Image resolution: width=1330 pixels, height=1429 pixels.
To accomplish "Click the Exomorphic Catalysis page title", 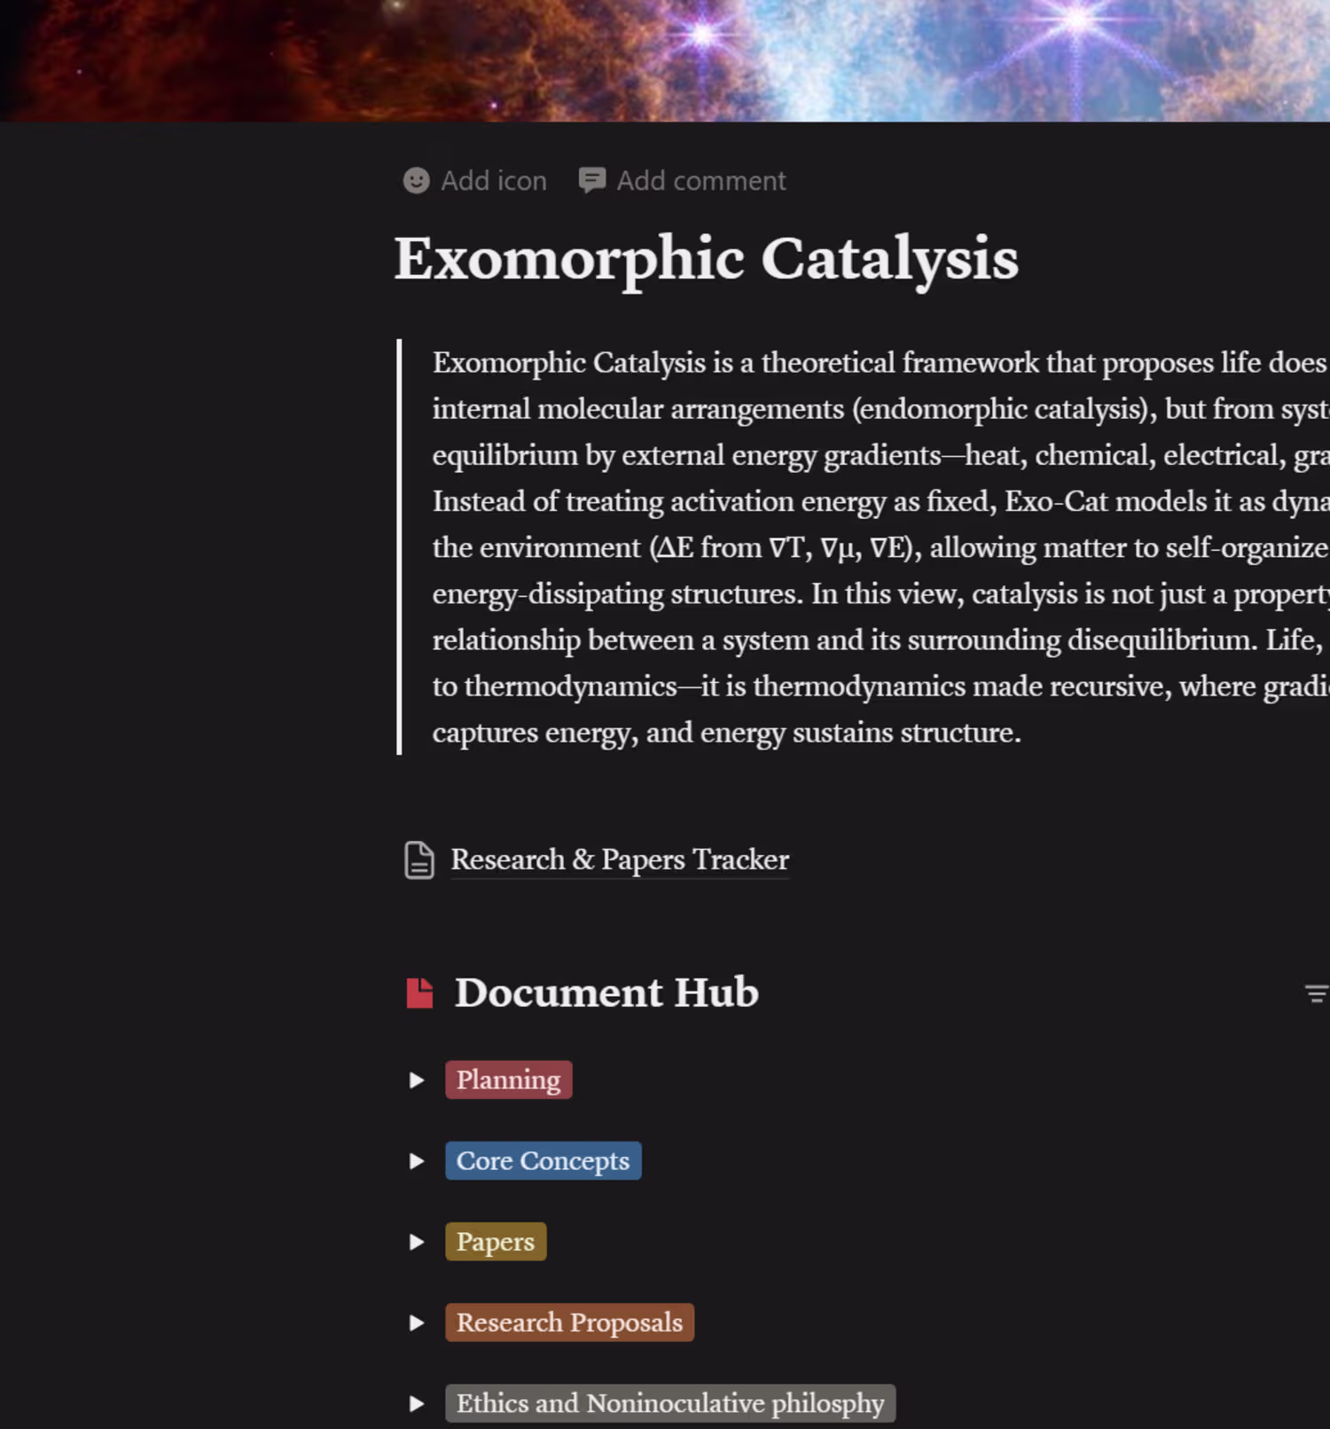I will (x=706, y=259).
